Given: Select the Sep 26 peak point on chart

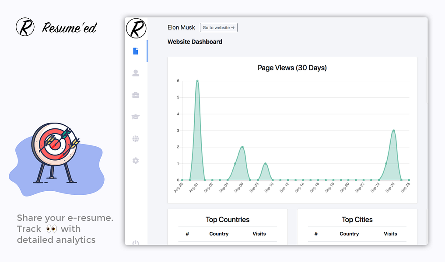Looking at the screenshot, I should pos(394,131).
